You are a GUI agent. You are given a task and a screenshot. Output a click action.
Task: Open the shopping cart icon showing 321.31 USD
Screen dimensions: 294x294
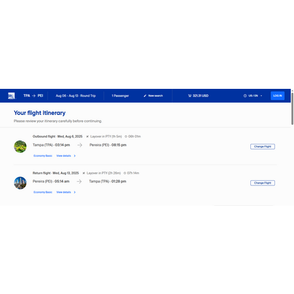pyautogui.click(x=189, y=96)
